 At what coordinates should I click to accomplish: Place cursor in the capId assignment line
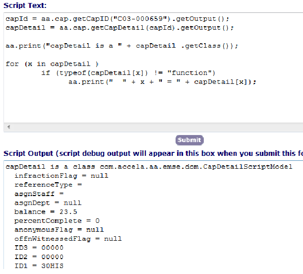[117, 19]
